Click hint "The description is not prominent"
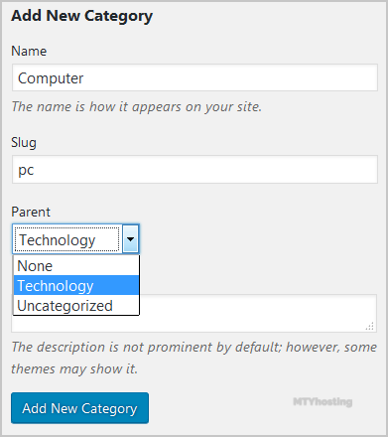The height and width of the screenshot is (437, 388). pyautogui.click(x=194, y=347)
